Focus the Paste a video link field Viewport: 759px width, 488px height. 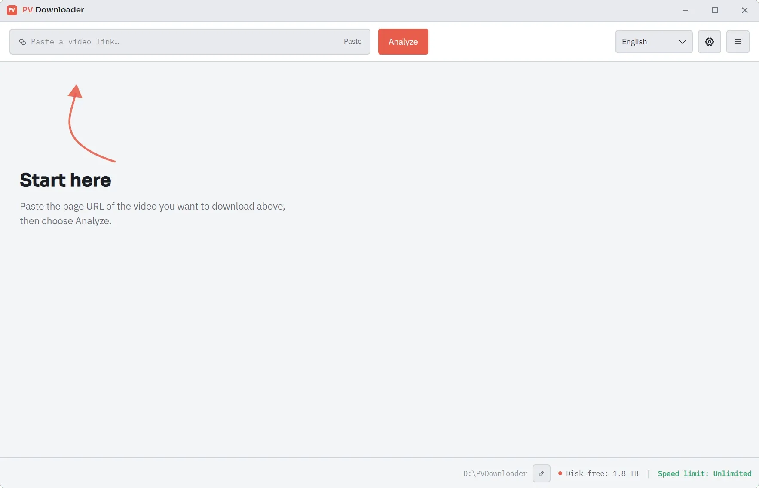coord(190,42)
